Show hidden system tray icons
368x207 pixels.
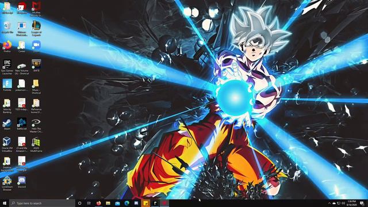329,203
